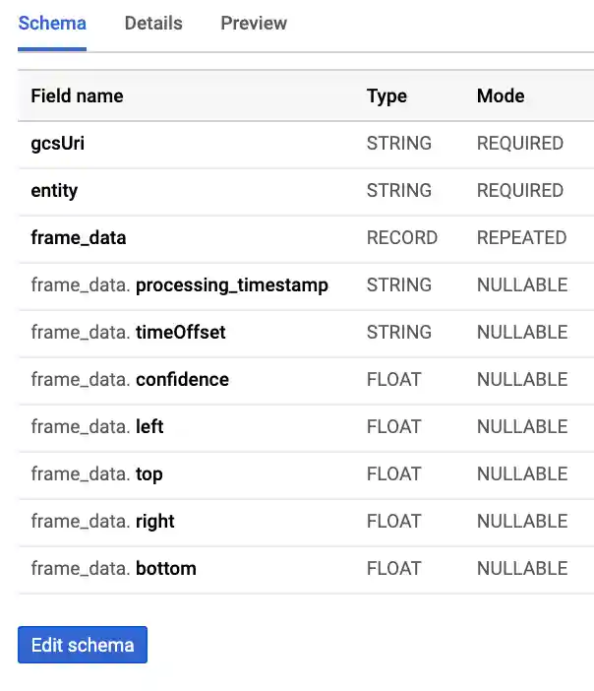This screenshot has width=594, height=691.
Task: Select the Schema tab
Action: (x=52, y=24)
